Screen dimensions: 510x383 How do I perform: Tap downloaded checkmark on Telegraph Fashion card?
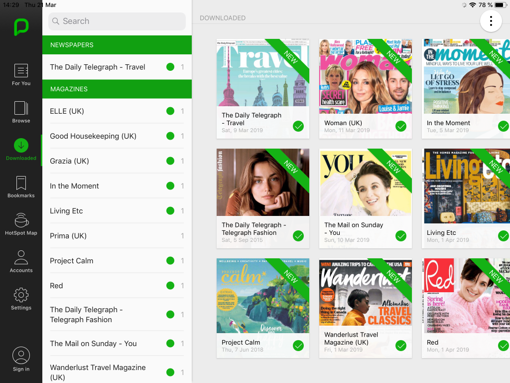pyautogui.click(x=298, y=236)
